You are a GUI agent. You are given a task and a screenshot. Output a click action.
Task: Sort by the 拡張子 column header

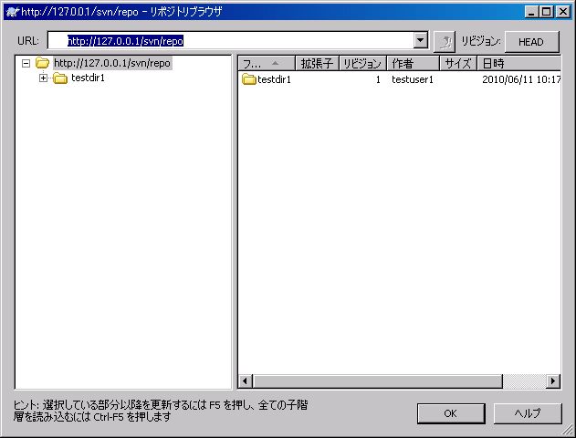[318, 64]
